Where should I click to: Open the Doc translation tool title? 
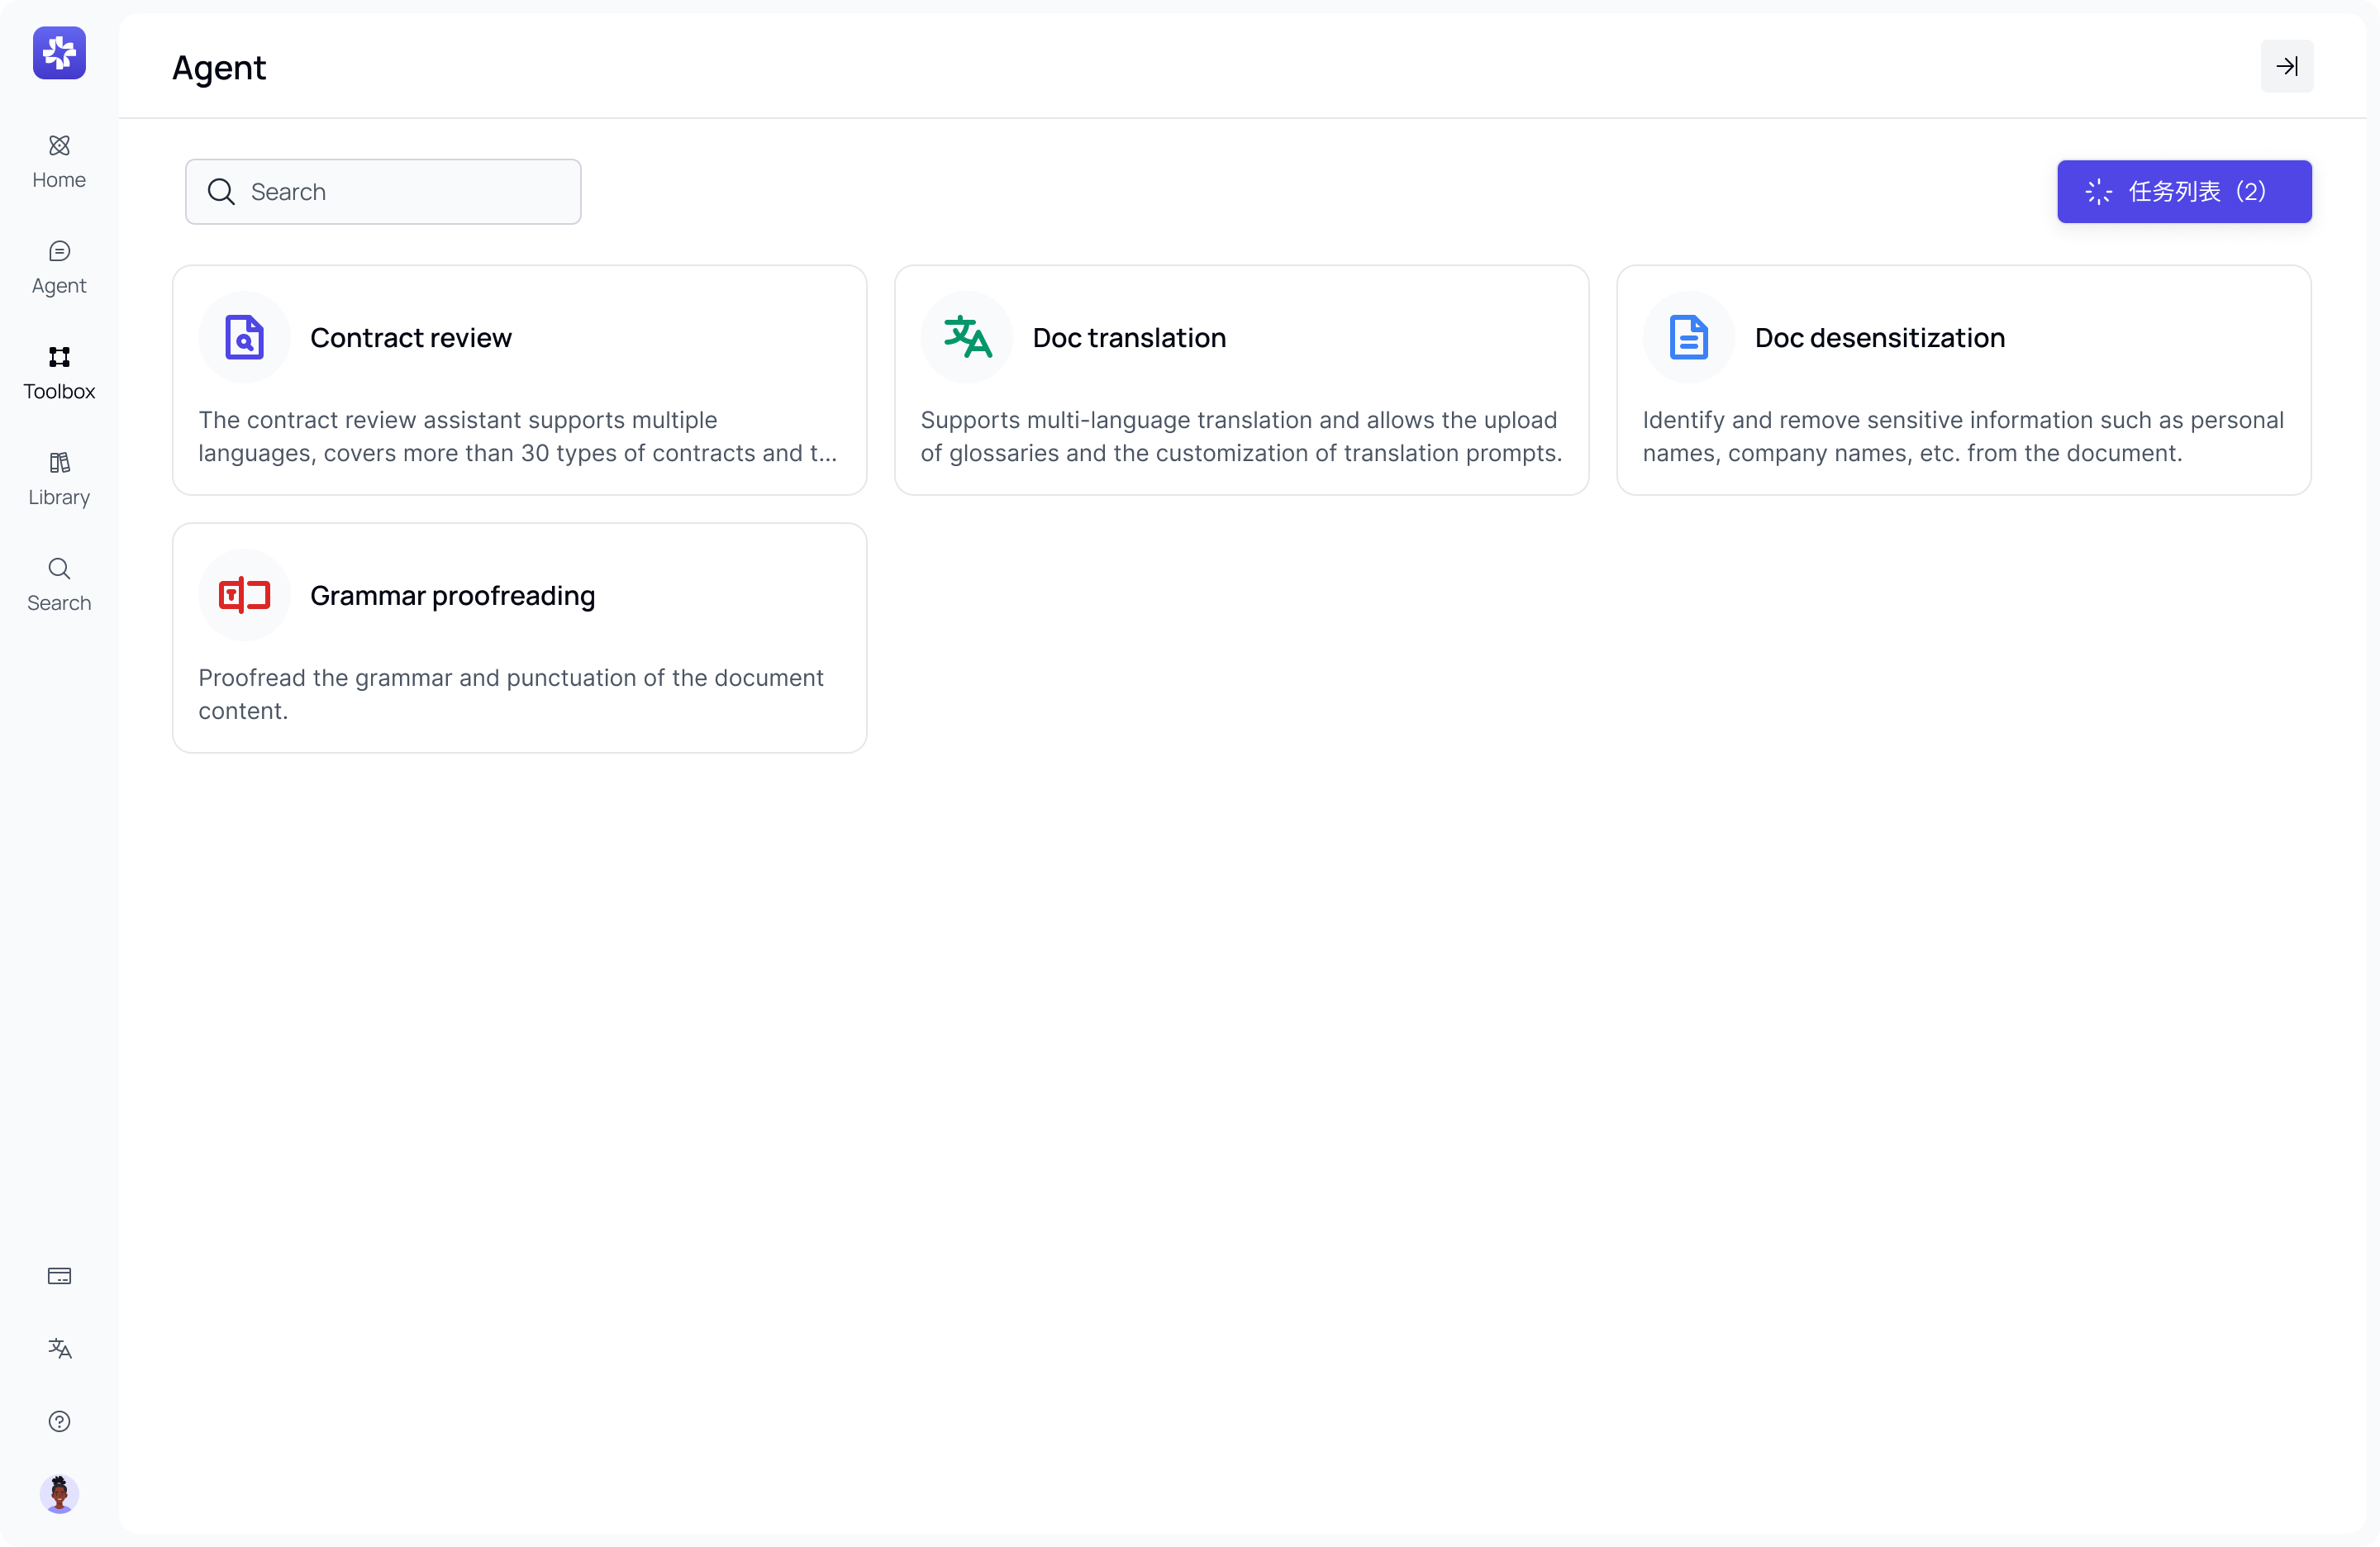coord(1129,338)
